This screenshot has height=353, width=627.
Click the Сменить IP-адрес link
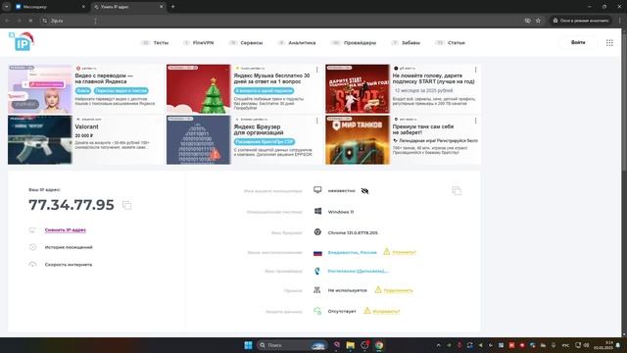coord(66,230)
